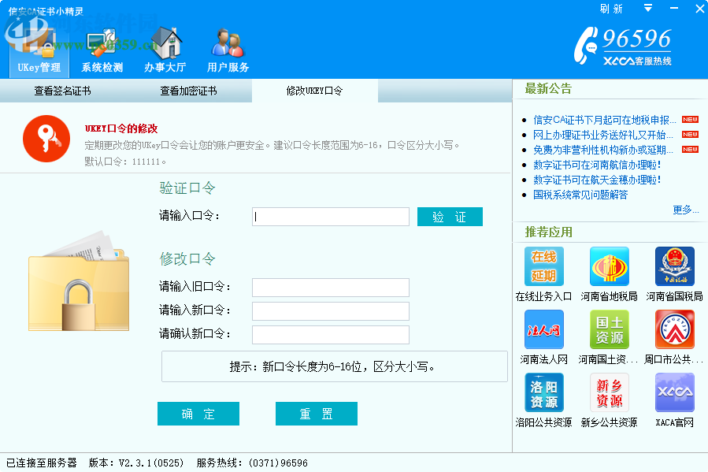Focus the 请确认新口令 field
Screen dimensions: 708x472
(331, 335)
